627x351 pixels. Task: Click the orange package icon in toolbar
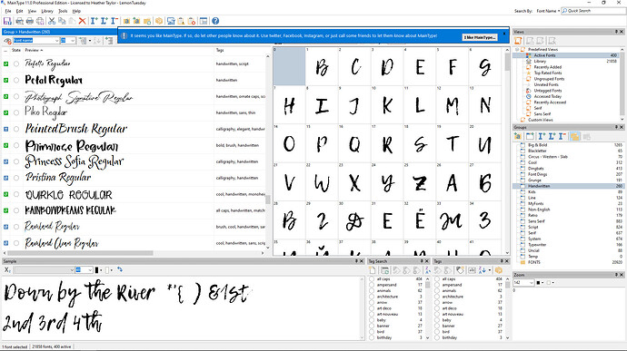point(159,21)
